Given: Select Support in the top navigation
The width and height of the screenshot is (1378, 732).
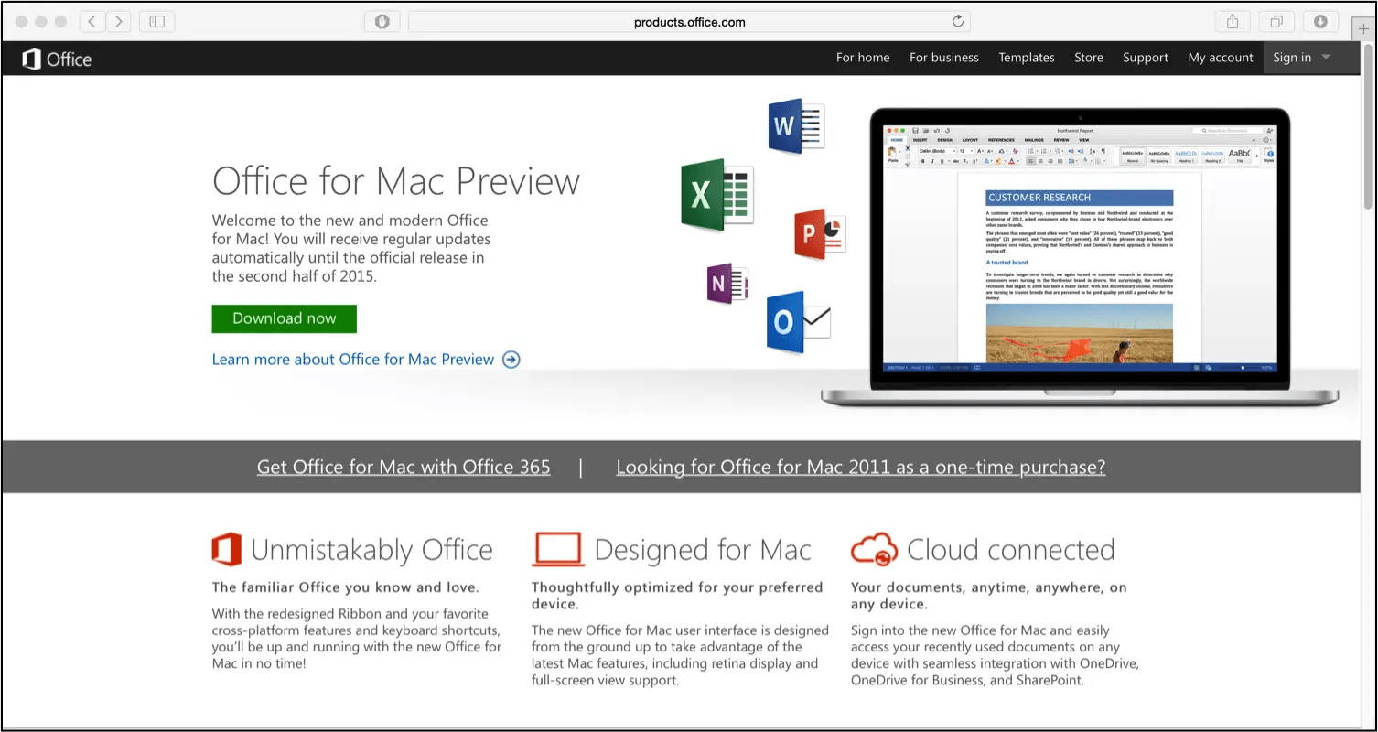Looking at the screenshot, I should [1146, 58].
